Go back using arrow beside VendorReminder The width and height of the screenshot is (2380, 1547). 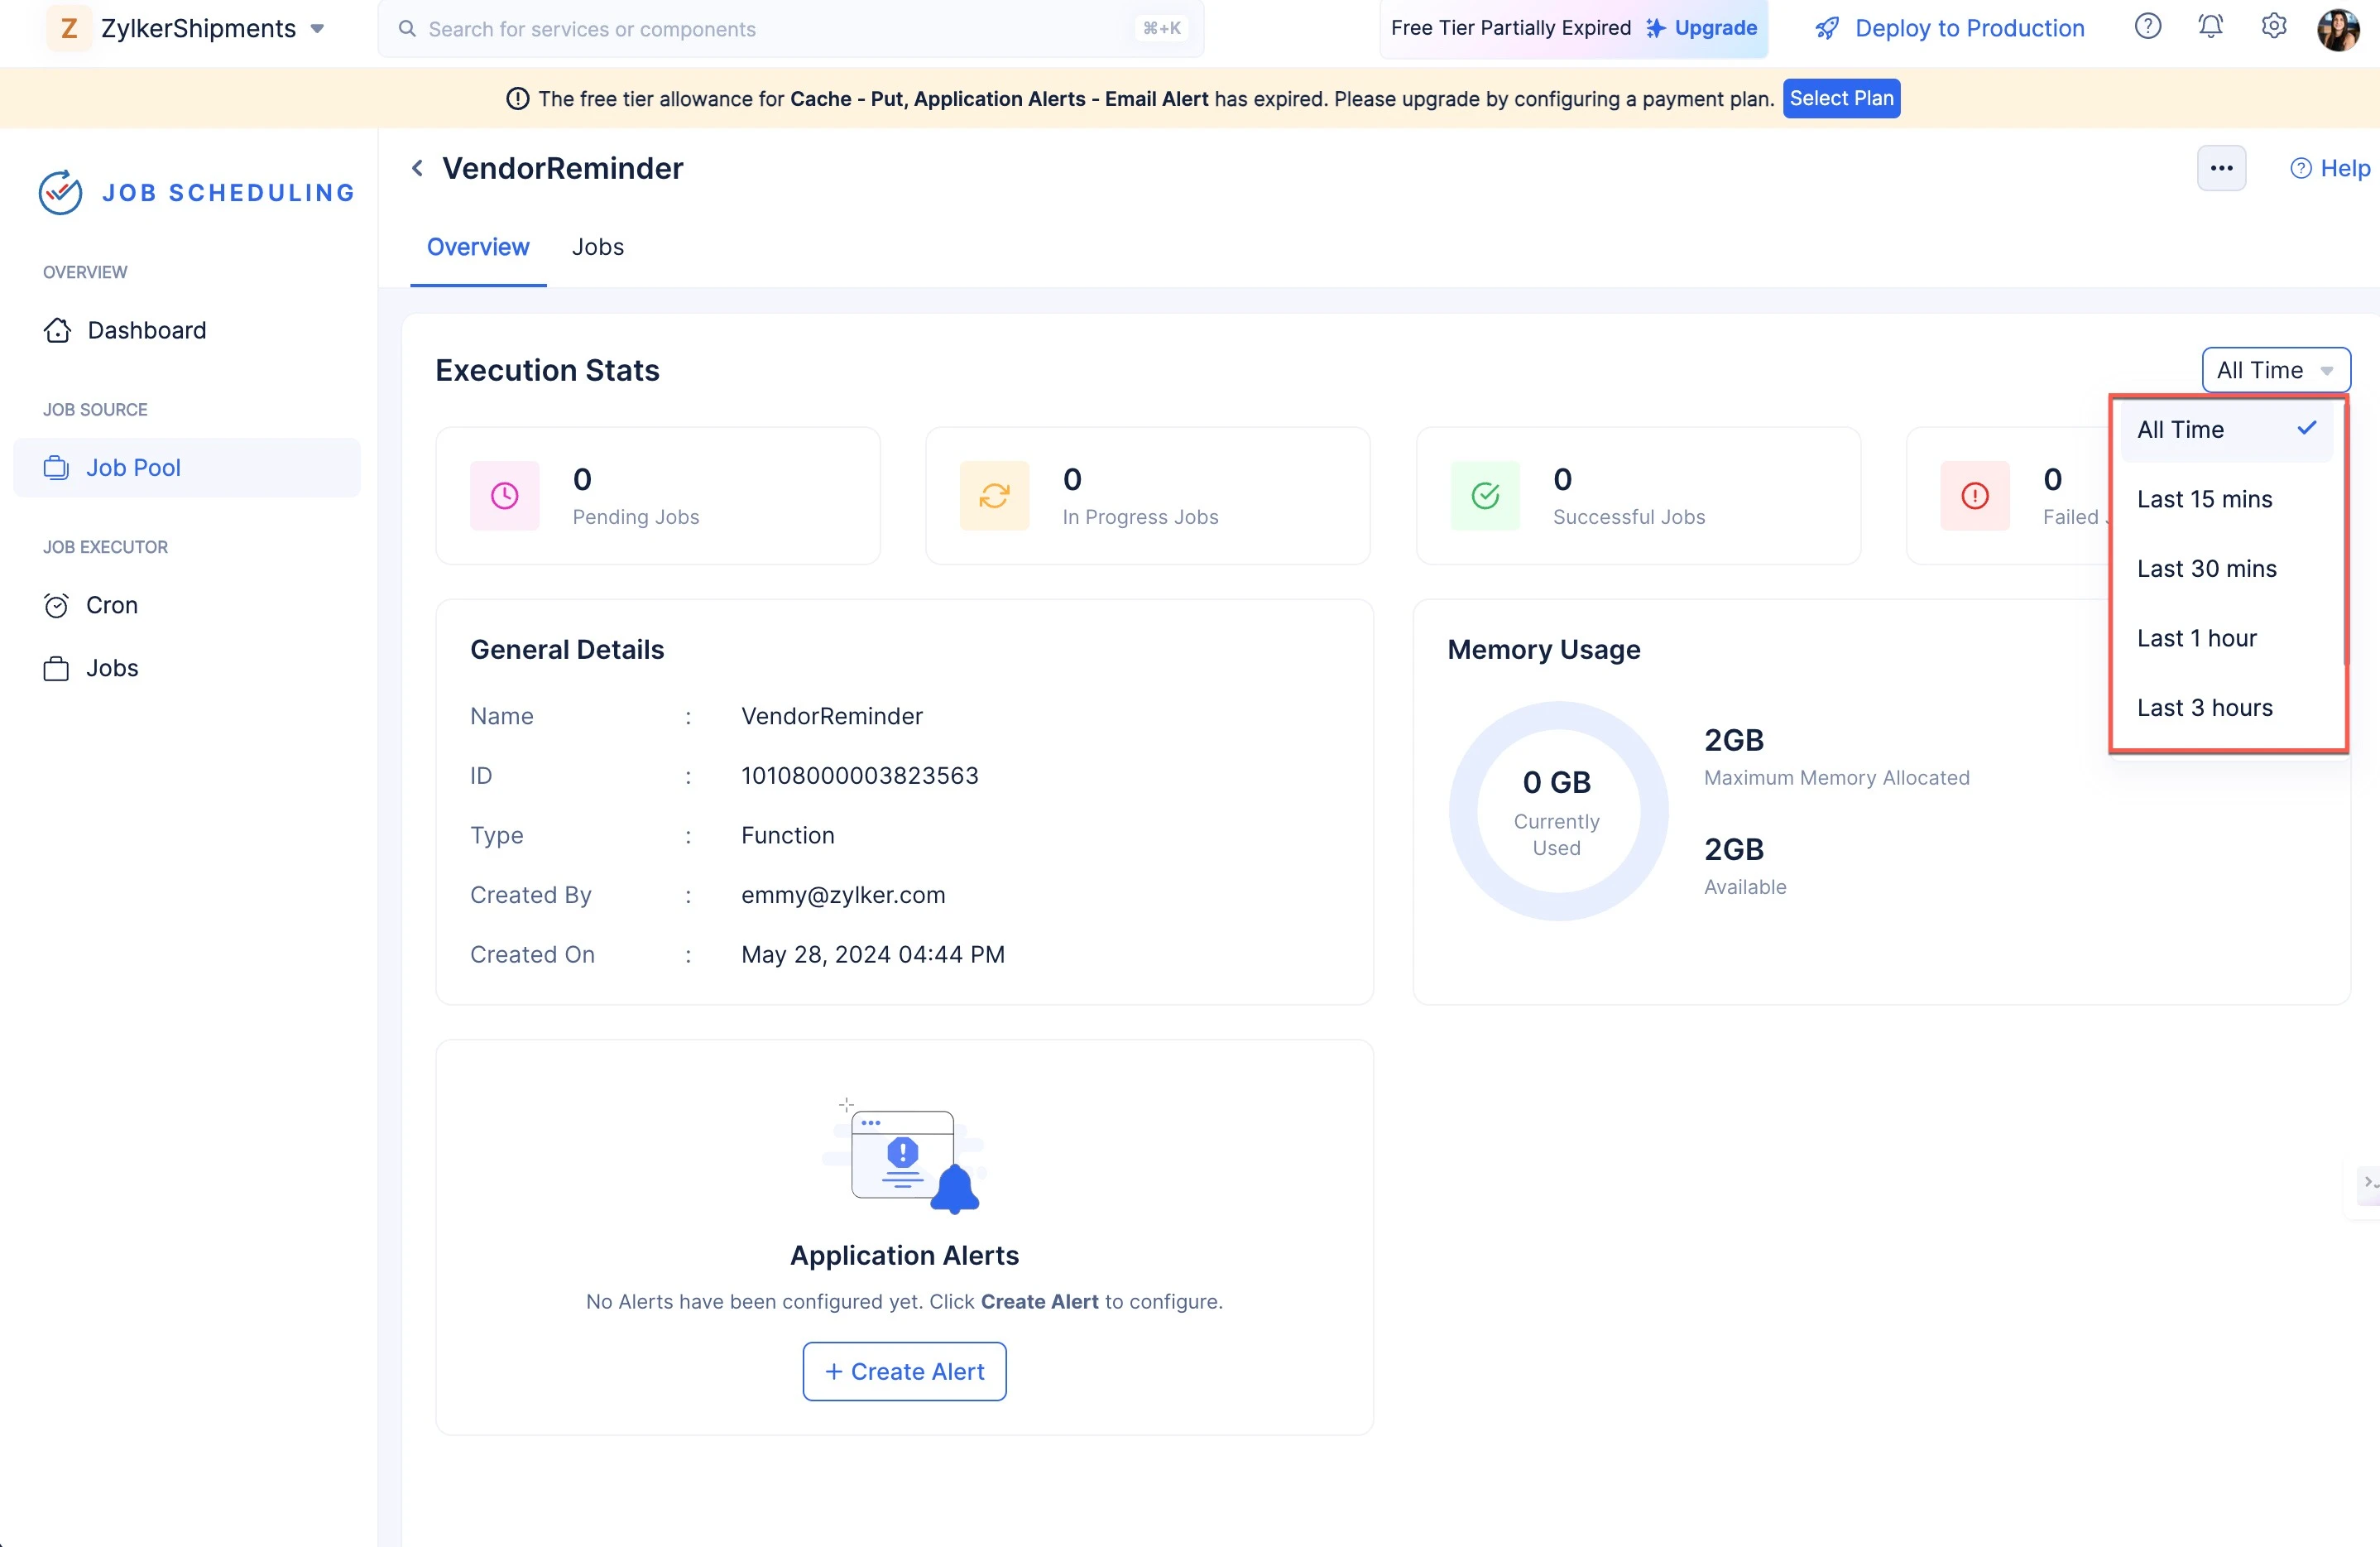point(417,168)
